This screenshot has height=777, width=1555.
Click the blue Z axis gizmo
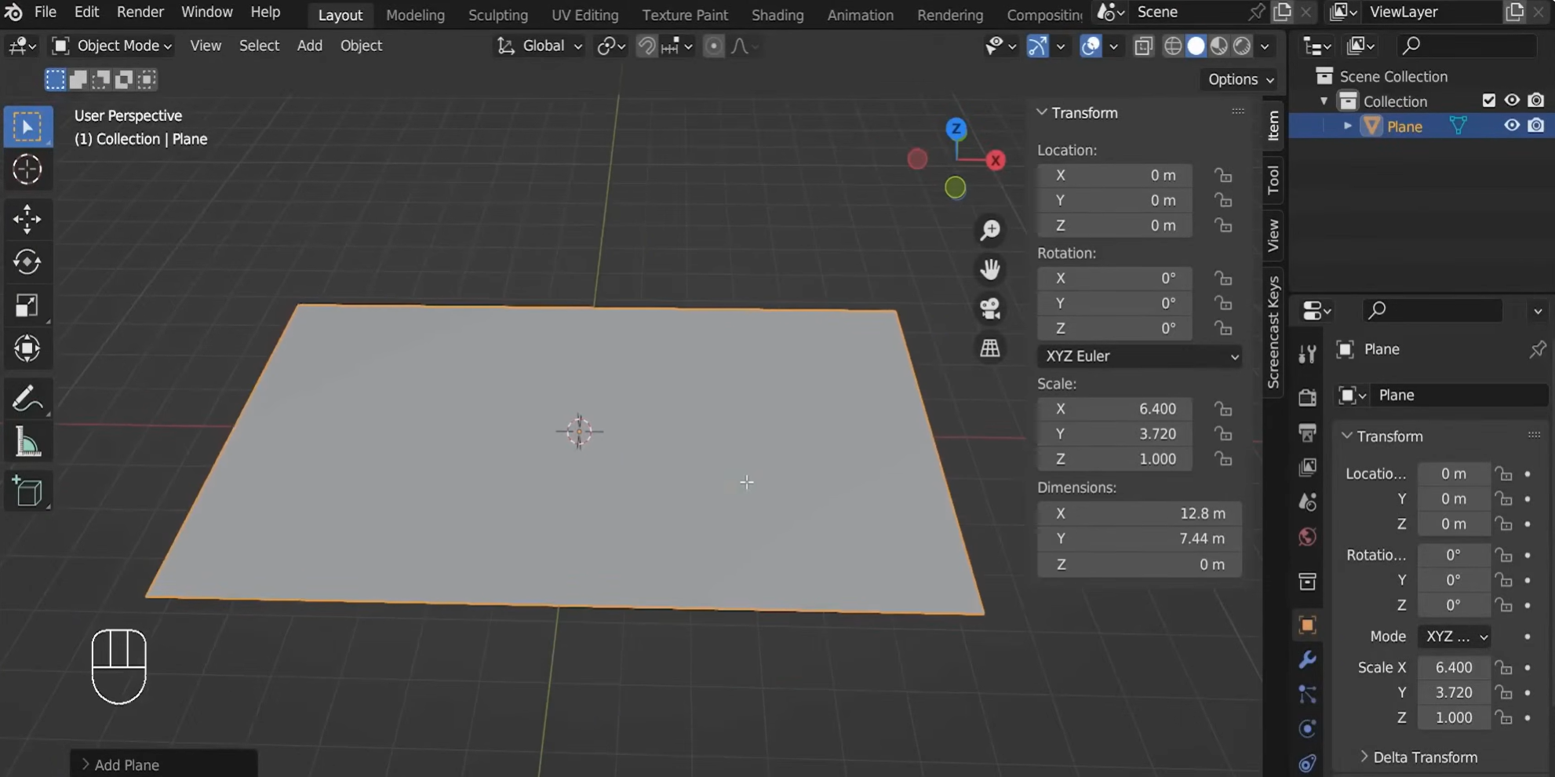(x=956, y=129)
